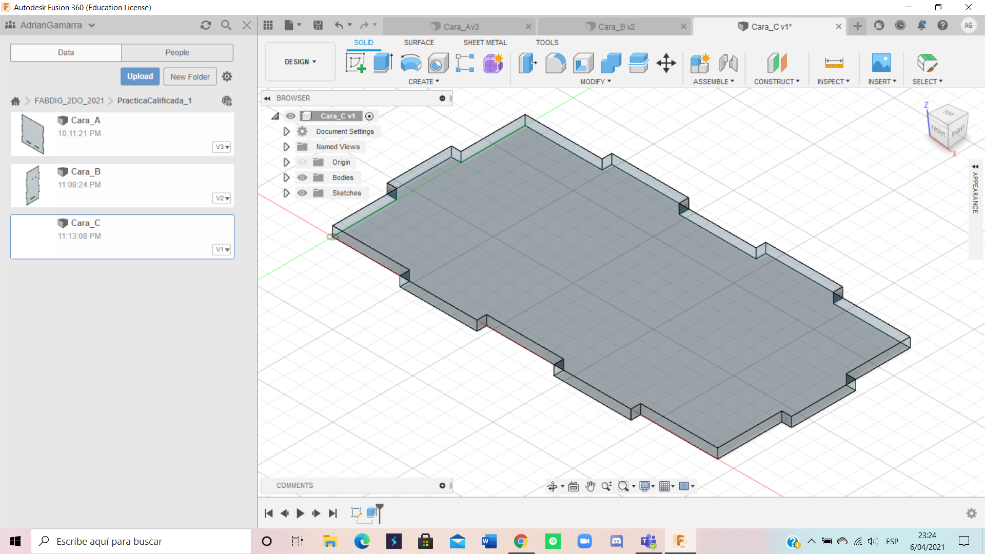Undo the last action

pos(339,25)
